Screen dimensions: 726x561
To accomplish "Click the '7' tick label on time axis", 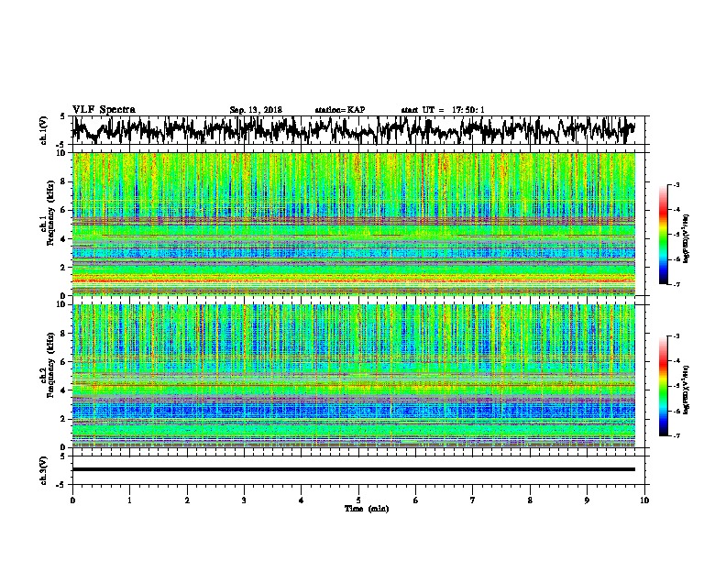I will [473, 500].
